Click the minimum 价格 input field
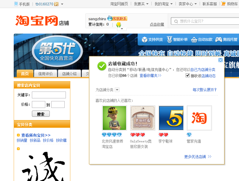 coord(38,105)
